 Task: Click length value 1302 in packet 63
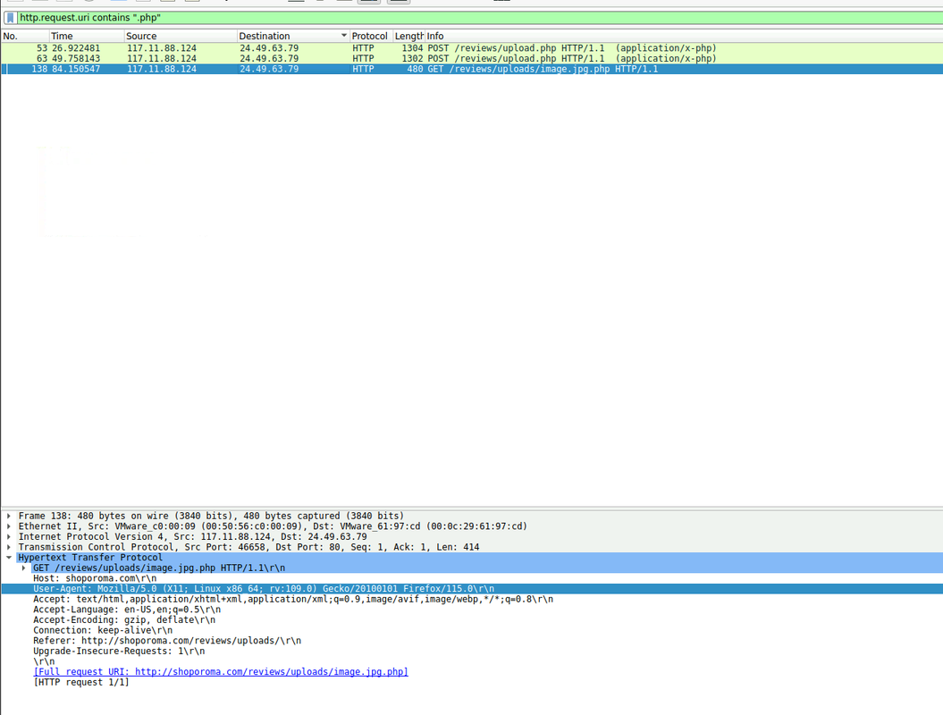coord(413,58)
